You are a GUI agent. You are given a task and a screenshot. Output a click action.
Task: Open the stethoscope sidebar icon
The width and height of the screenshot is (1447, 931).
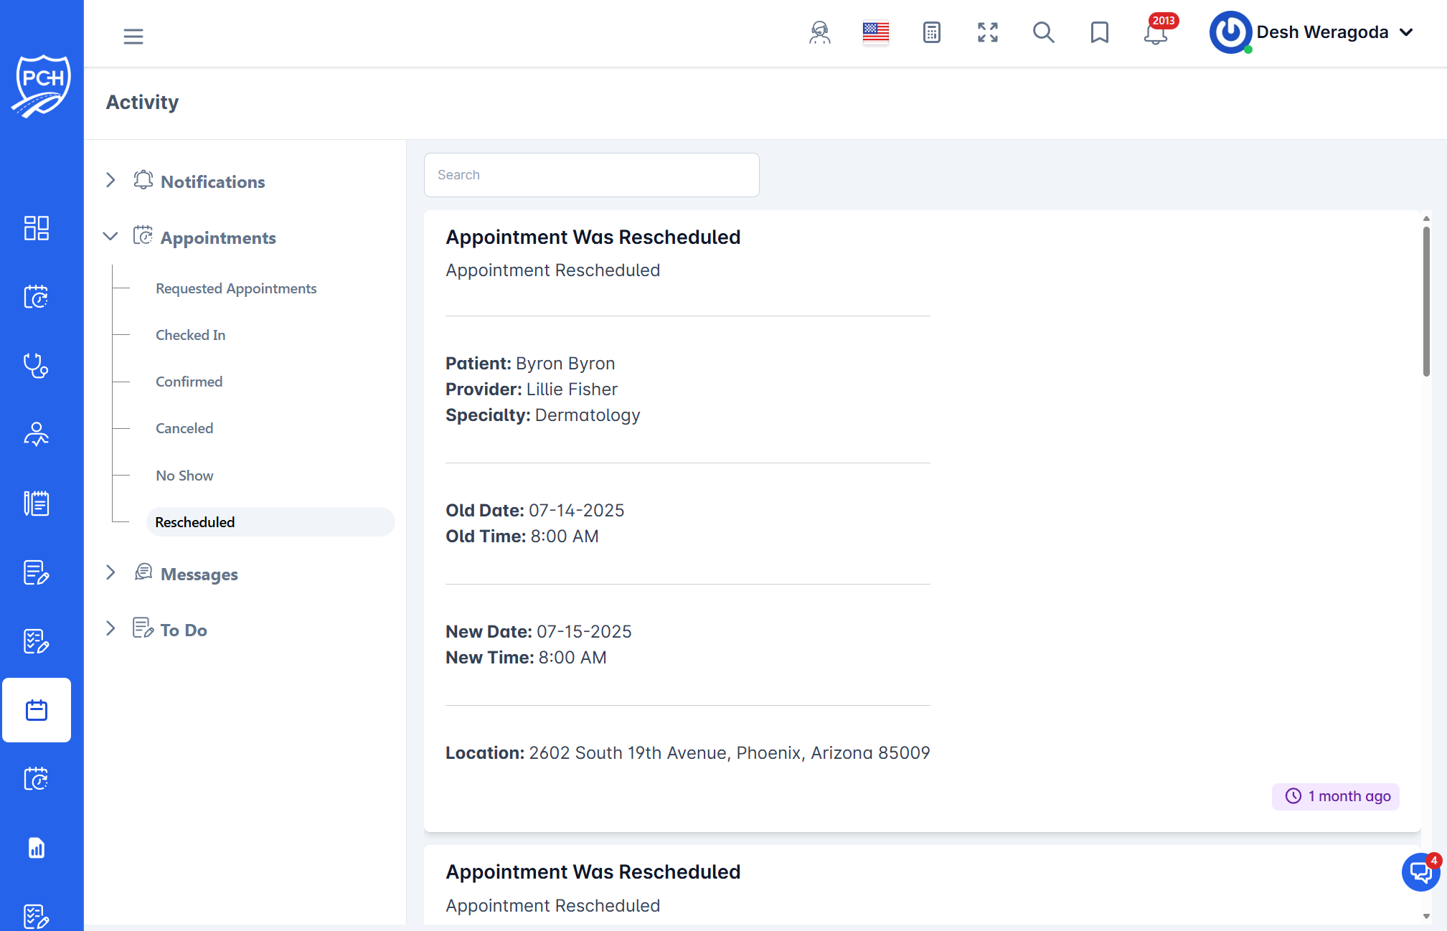pos(36,366)
